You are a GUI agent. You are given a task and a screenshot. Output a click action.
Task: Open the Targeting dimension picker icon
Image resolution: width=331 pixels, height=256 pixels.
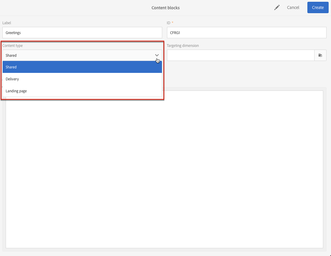pos(320,55)
